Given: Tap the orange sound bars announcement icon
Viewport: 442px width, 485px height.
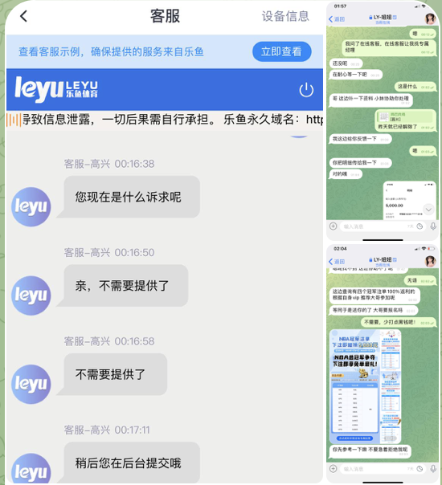Looking at the screenshot, I should tap(14, 120).
